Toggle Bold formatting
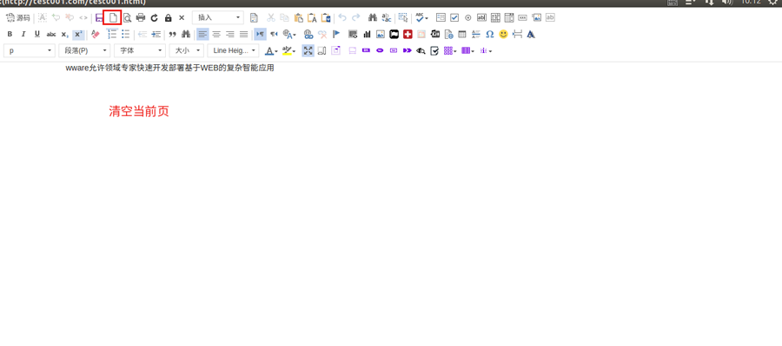This screenshot has height=346, width=782. pyautogui.click(x=10, y=35)
